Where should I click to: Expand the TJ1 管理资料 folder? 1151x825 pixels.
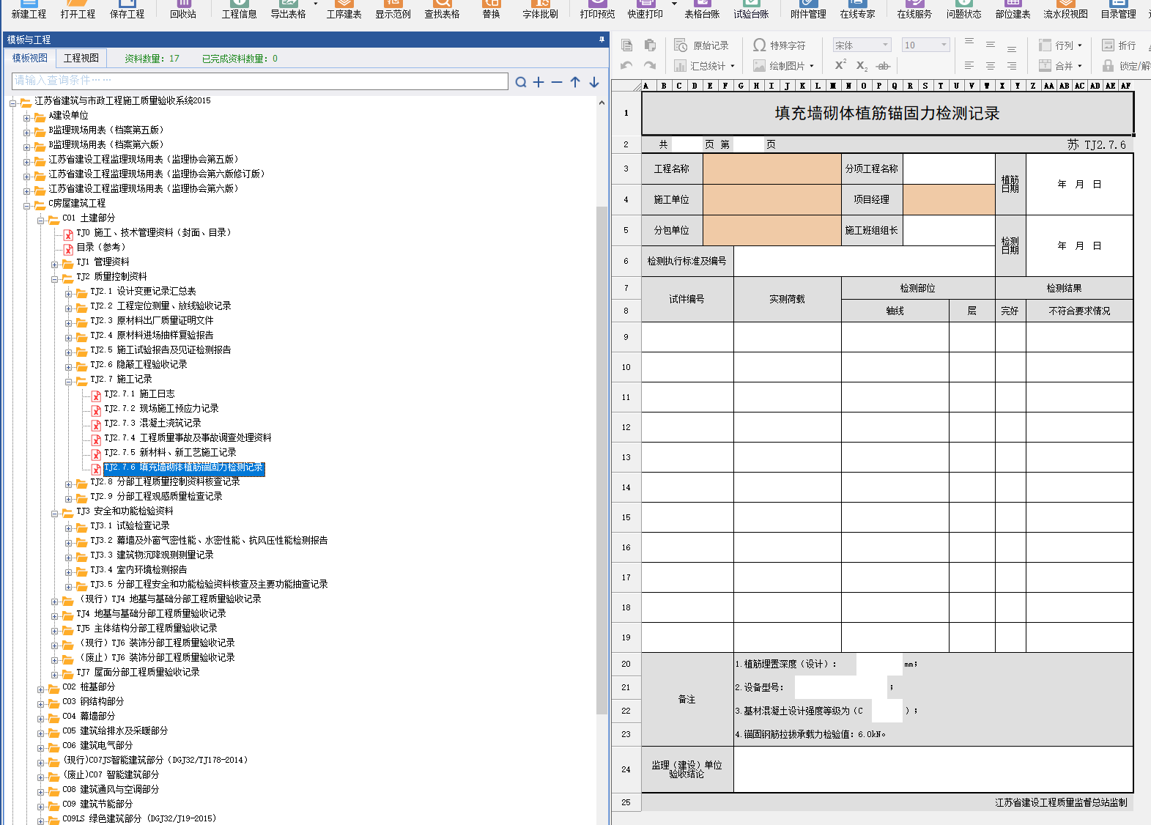pyautogui.click(x=55, y=263)
